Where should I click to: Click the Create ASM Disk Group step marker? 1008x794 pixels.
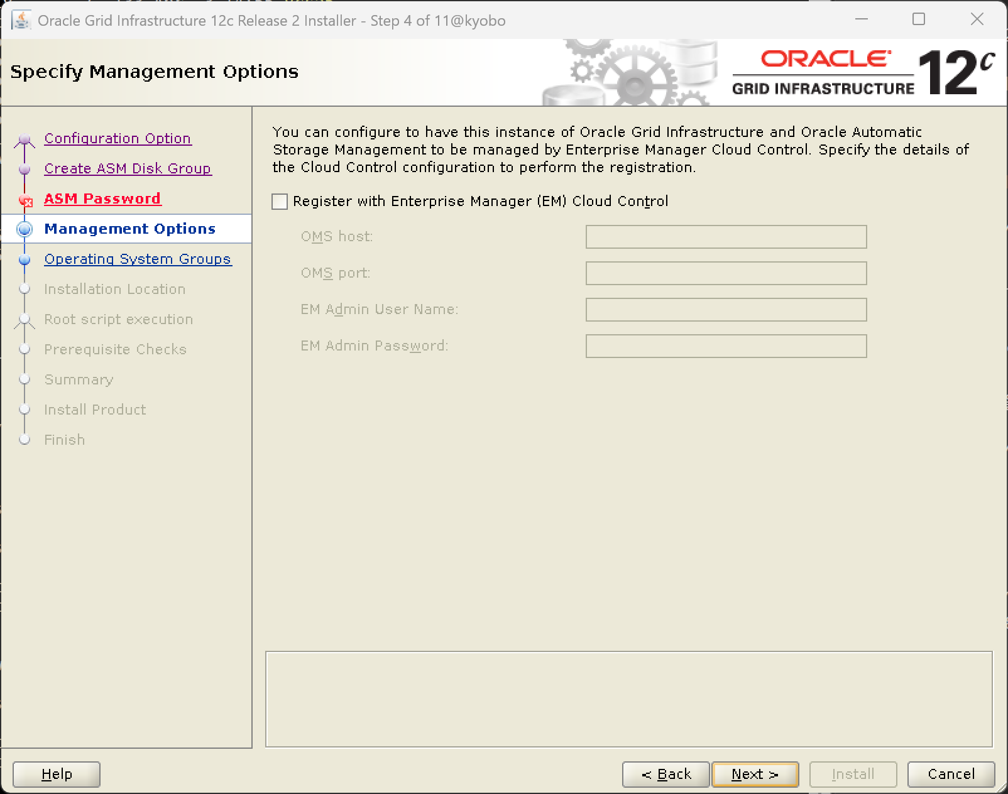(x=25, y=169)
